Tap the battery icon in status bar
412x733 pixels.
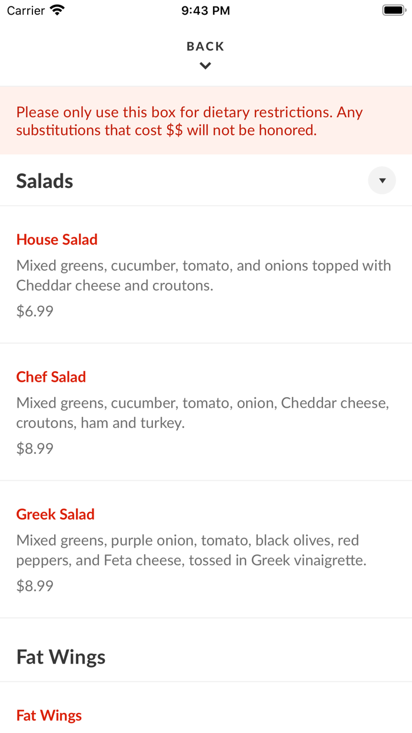click(393, 10)
